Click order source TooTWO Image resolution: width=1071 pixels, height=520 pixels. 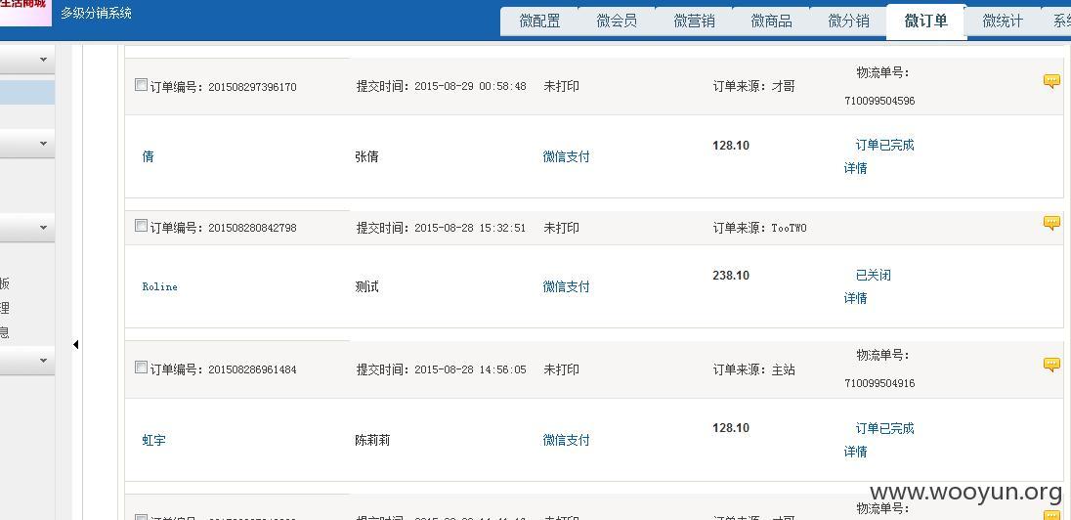pos(789,228)
